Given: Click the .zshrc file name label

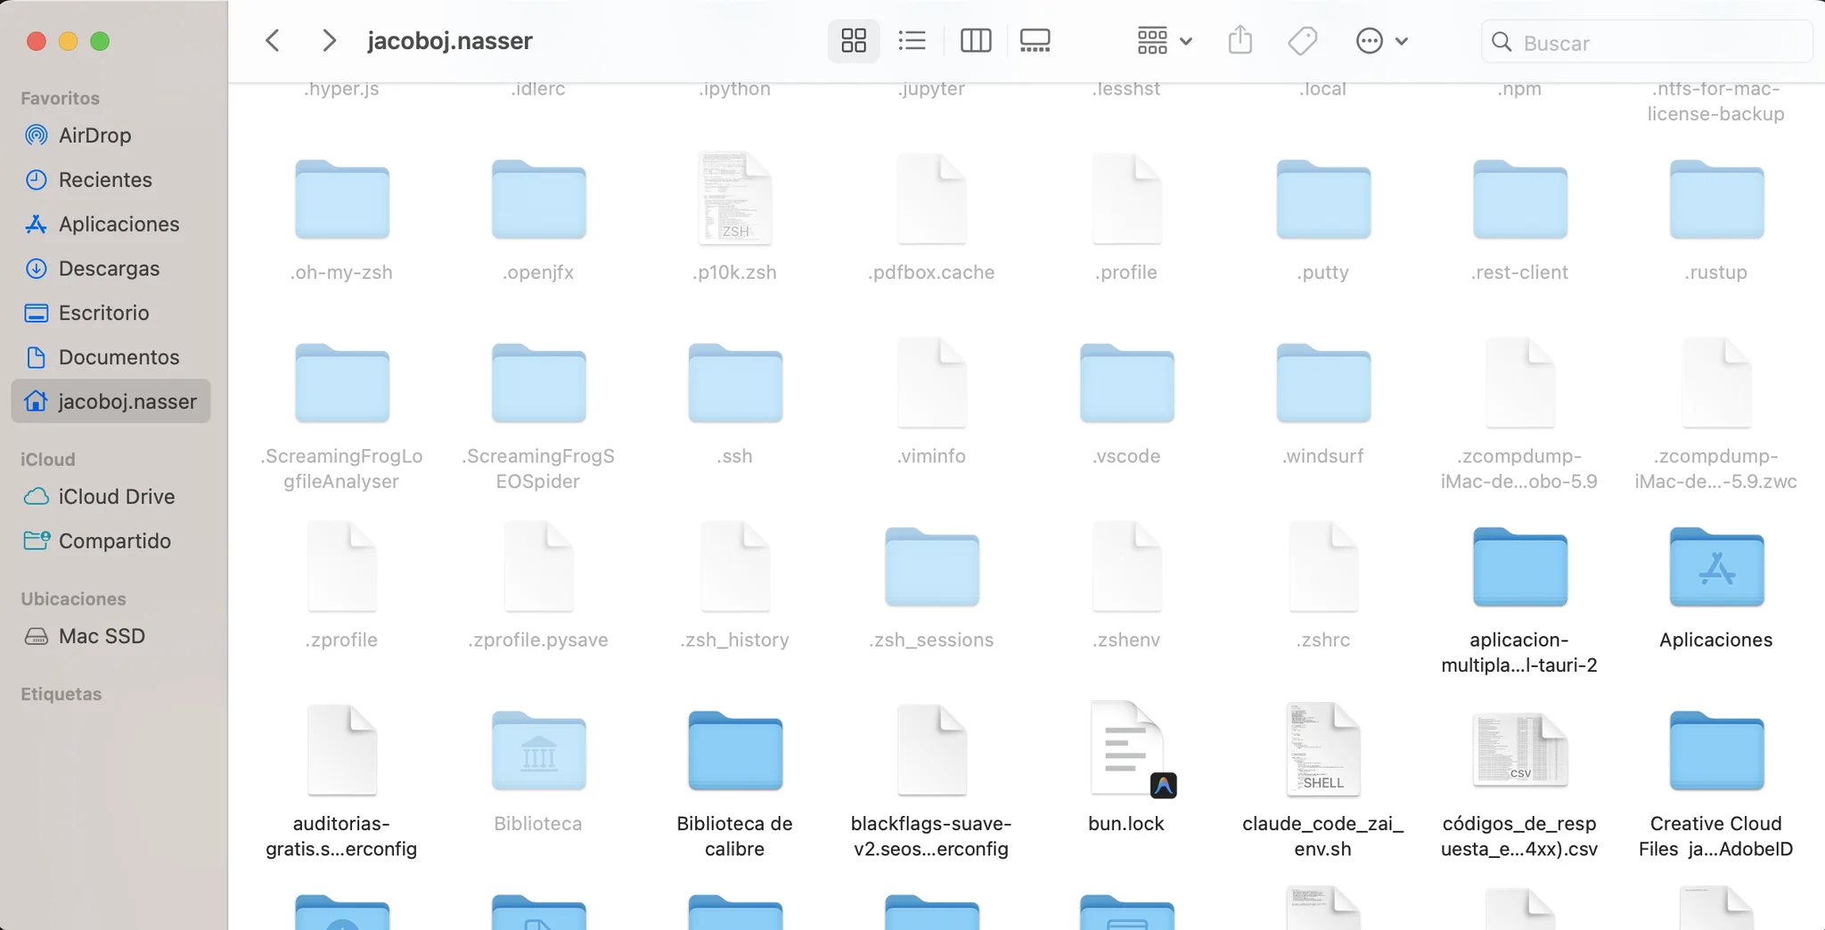Looking at the screenshot, I should pyautogui.click(x=1323, y=640).
